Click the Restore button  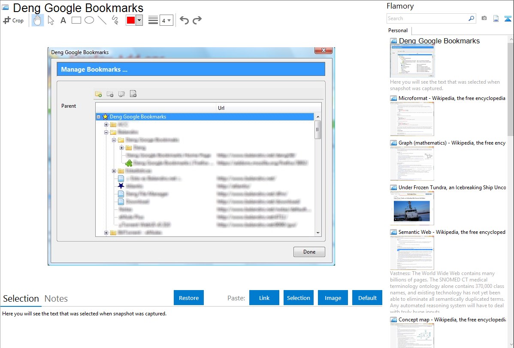[189, 298]
